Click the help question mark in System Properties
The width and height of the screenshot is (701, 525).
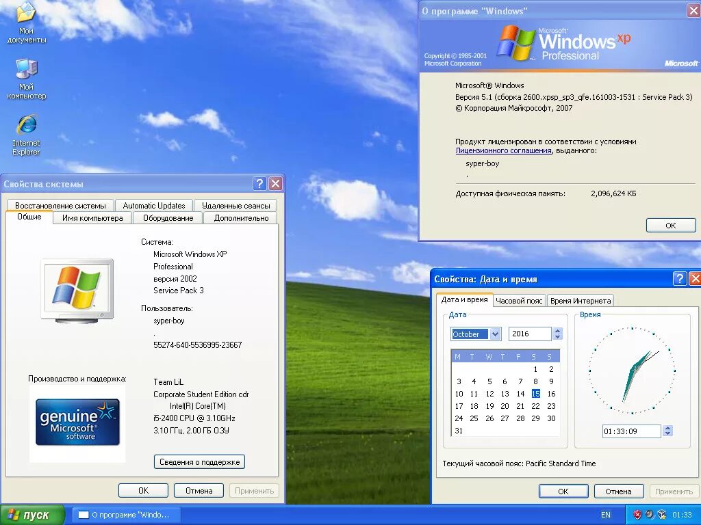click(259, 183)
